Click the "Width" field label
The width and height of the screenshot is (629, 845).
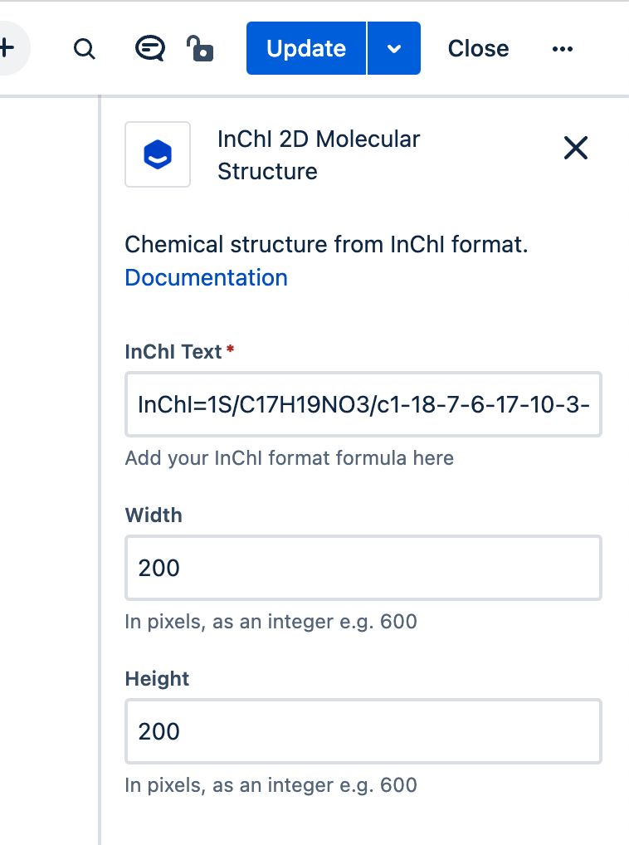[154, 515]
